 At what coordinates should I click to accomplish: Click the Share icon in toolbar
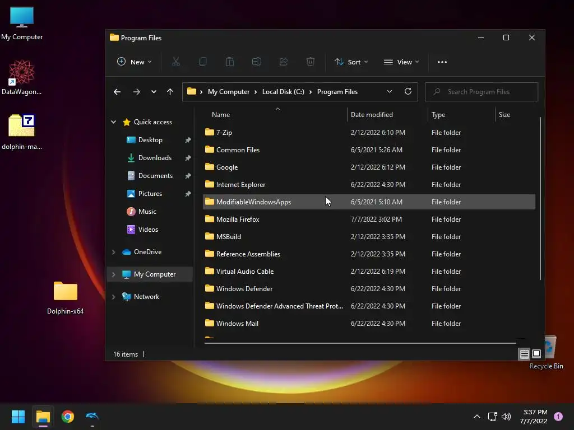click(x=284, y=62)
